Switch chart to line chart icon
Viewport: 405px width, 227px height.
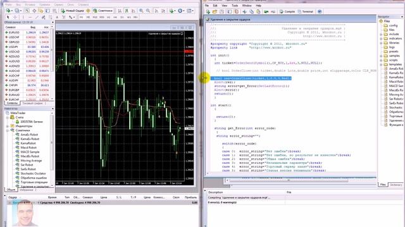[x=134, y=11]
